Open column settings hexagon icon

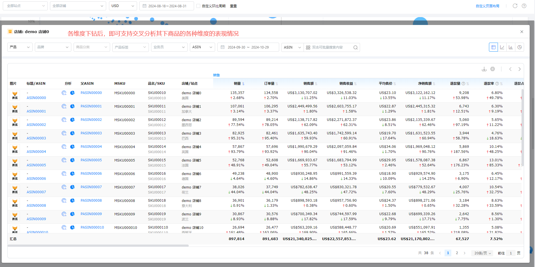point(493,69)
